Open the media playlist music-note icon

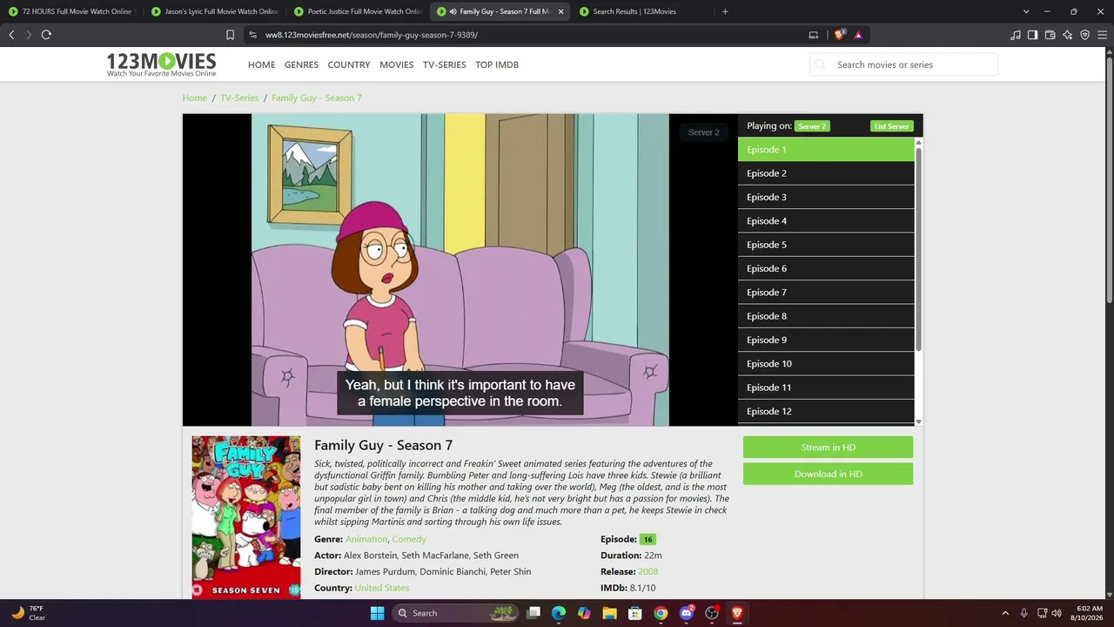(1016, 35)
